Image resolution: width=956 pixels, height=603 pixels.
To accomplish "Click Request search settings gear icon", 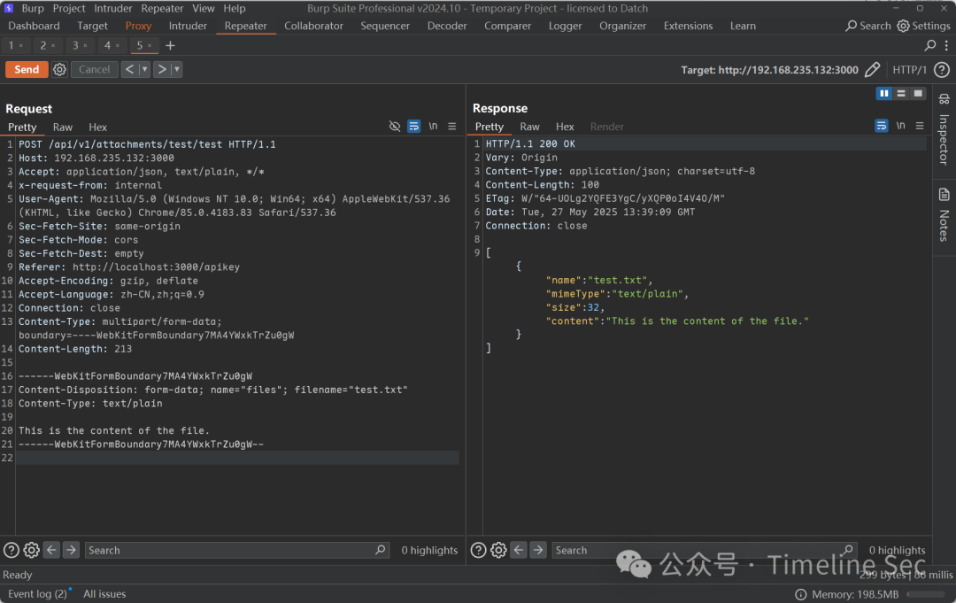I will tap(31, 550).
